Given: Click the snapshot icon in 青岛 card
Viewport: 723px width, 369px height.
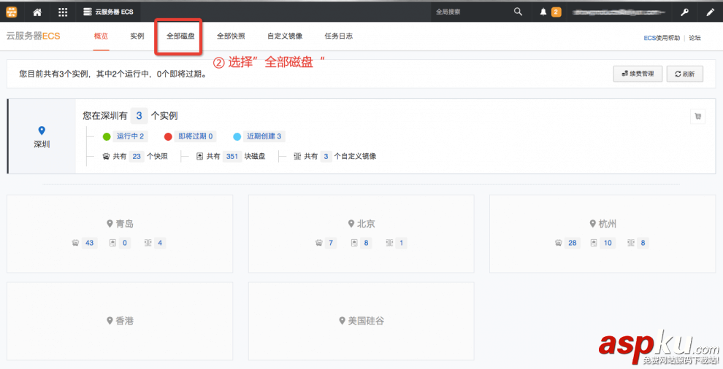Looking at the screenshot, I should tap(75, 244).
